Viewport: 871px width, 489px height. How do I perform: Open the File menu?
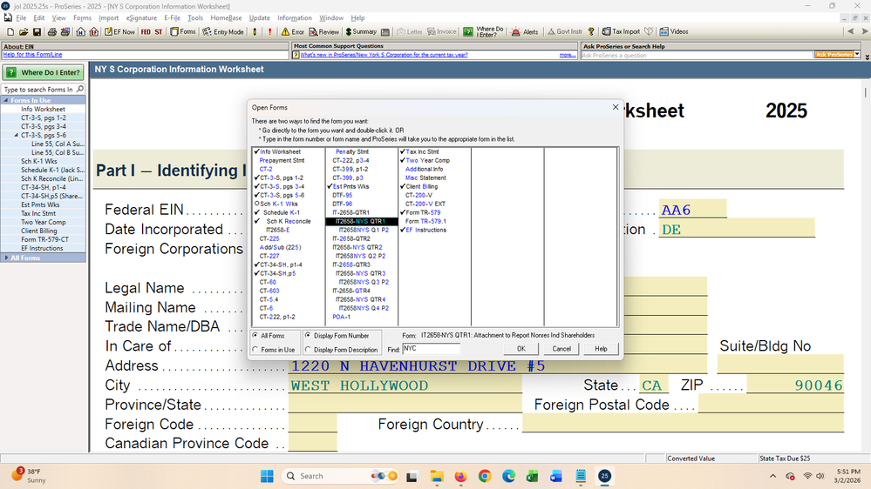point(21,18)
